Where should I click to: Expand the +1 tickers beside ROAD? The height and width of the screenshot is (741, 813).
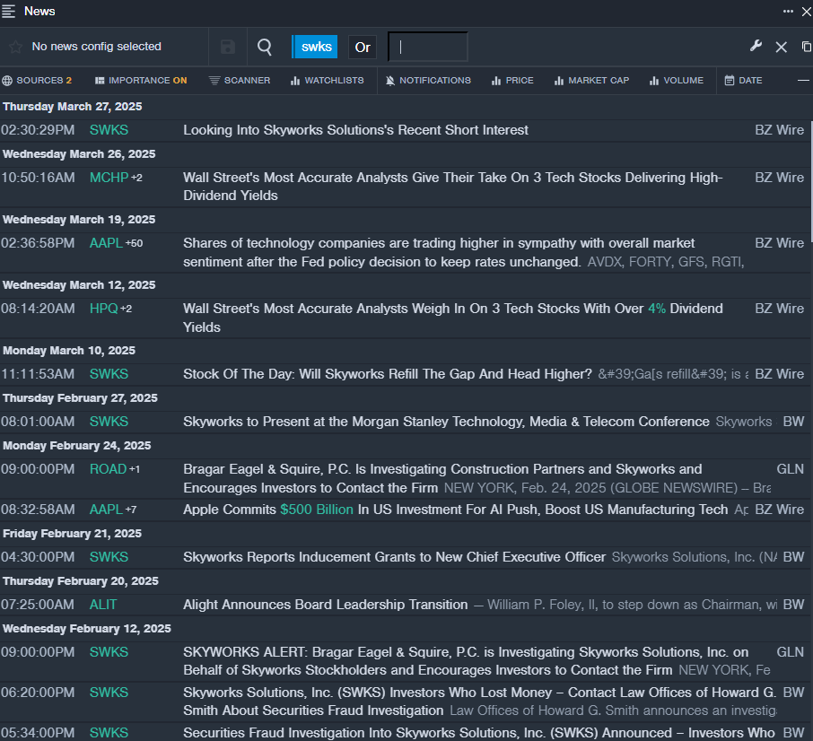click(135, 469)
